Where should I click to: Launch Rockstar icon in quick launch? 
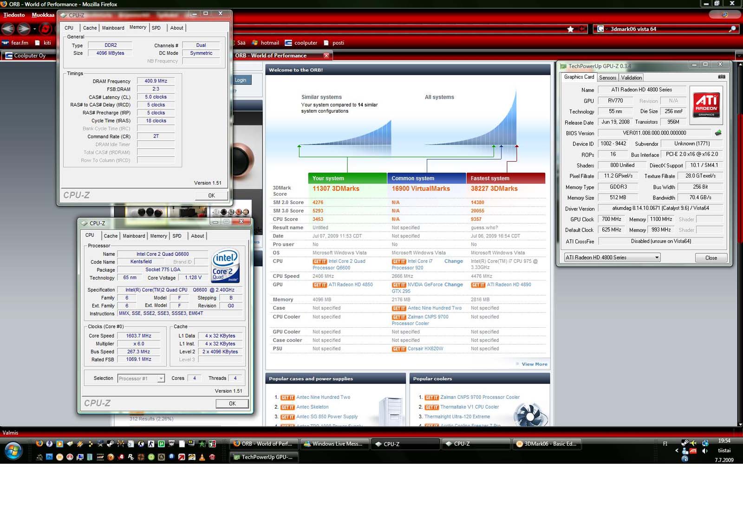(130, 457)
